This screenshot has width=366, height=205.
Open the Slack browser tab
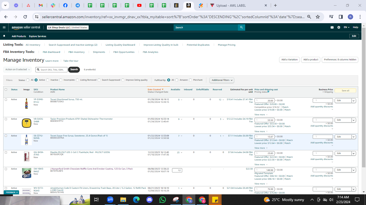53,5
